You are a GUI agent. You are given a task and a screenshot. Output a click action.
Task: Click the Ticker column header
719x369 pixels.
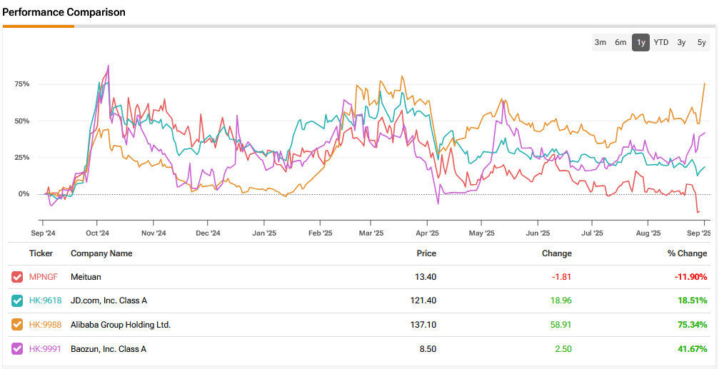(x=41, y=253)
